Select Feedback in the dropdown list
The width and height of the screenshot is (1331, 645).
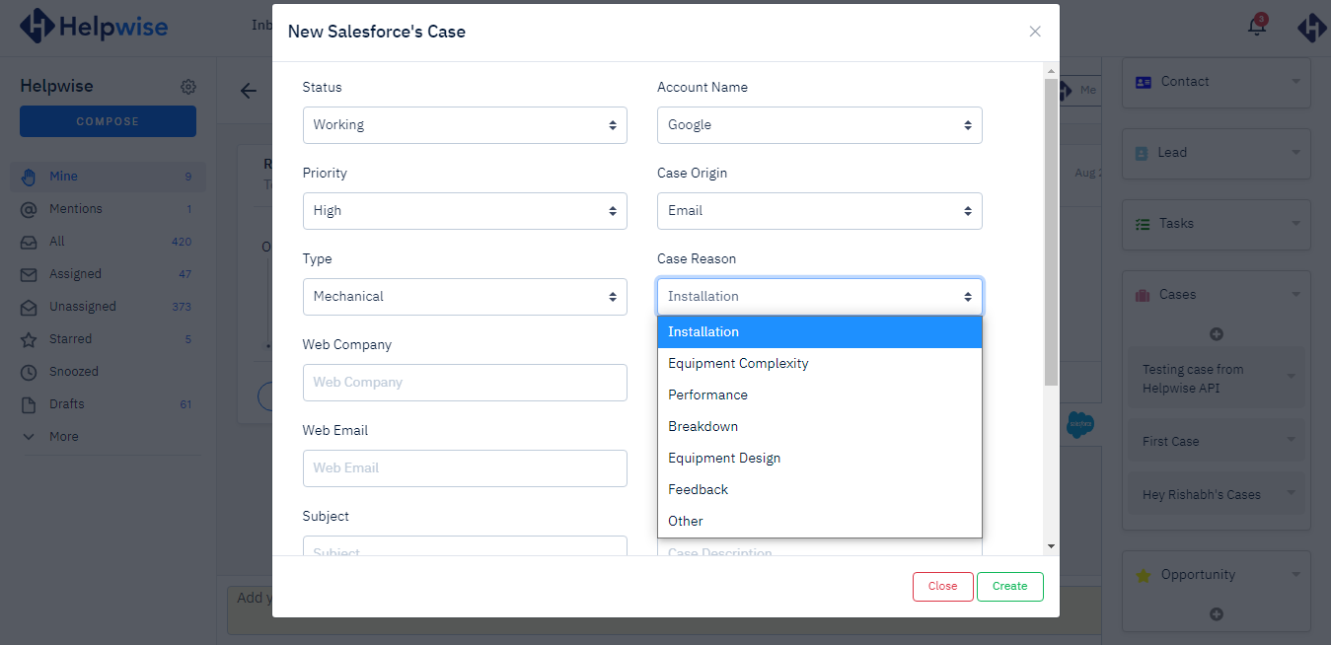[698, 490]
